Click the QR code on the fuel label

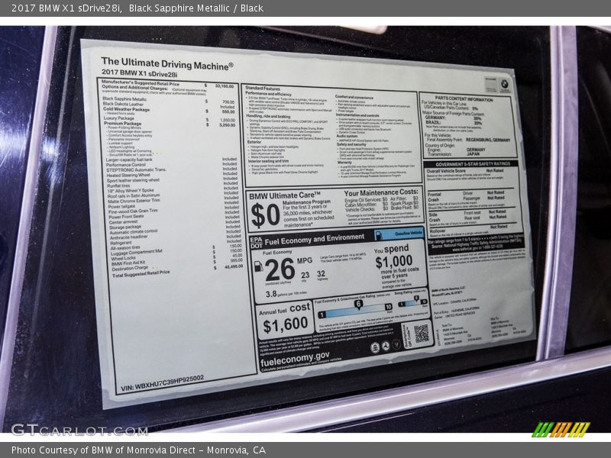(x=421, y=334)
